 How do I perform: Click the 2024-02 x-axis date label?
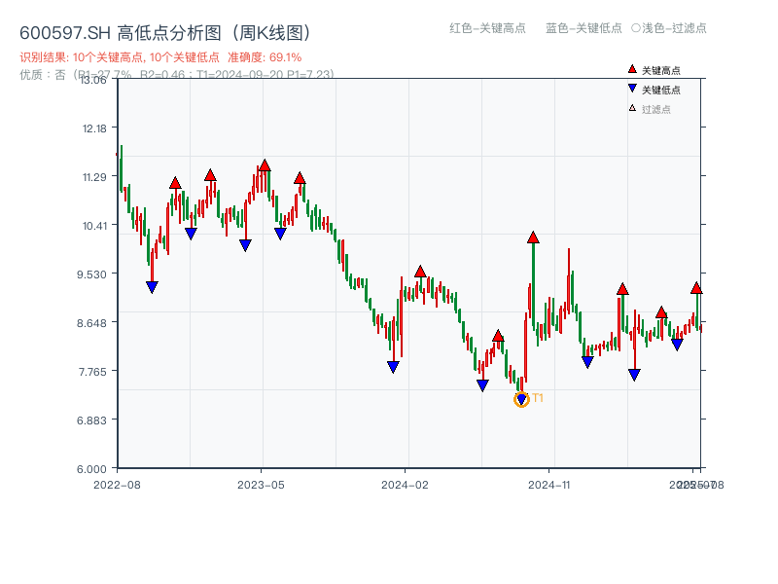405,485
